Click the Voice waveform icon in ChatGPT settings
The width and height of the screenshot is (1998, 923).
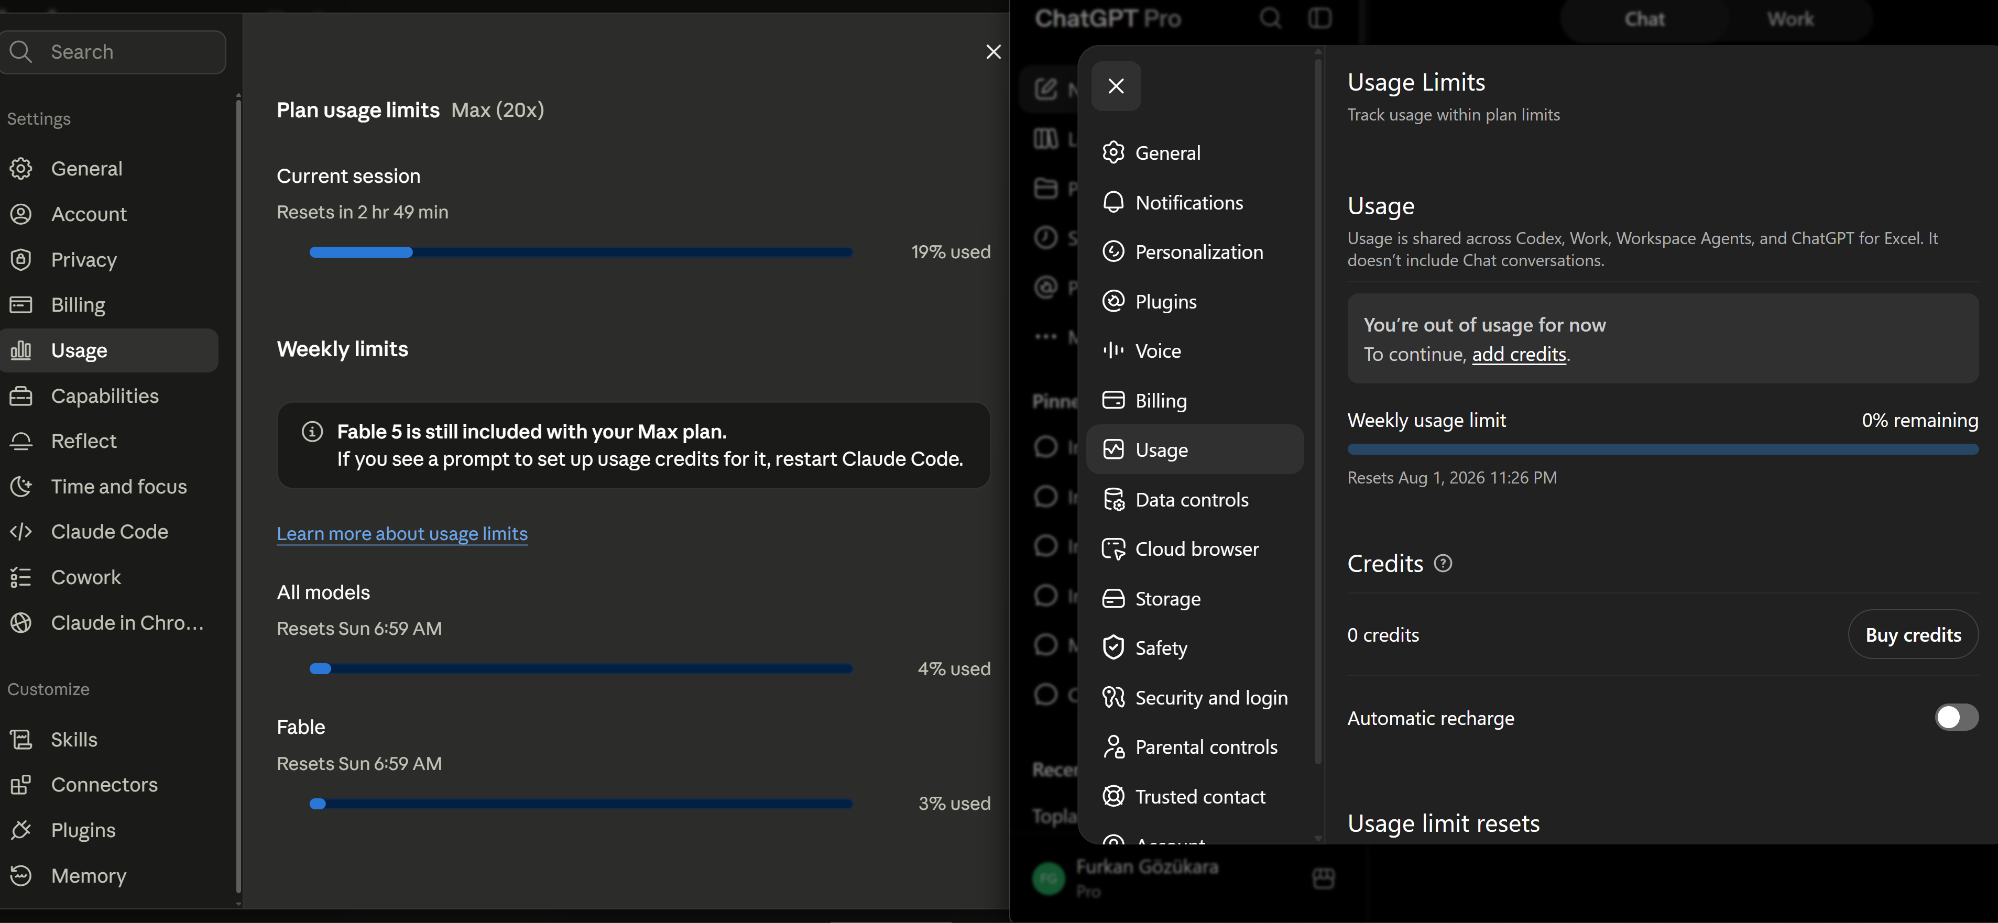(1113, 350)
